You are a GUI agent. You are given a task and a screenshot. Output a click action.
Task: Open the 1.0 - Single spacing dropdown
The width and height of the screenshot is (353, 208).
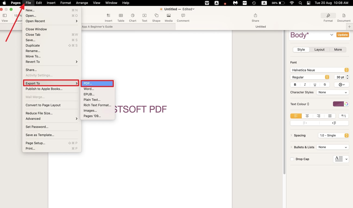pos(333,135)
